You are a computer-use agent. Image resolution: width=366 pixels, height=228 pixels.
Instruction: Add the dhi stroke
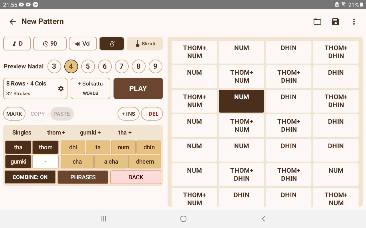(73, 147)
